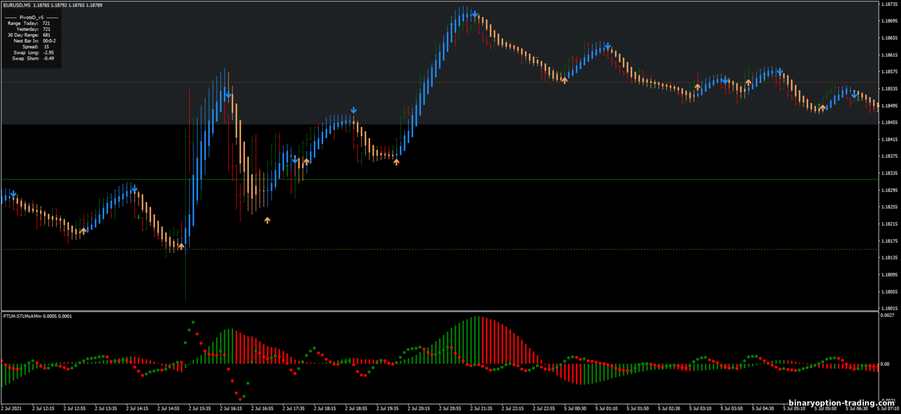The width and height of the screenshot is (901, 414).
Task: Click price level 1.18055 on the axis
Action: (x=889, y=292)
